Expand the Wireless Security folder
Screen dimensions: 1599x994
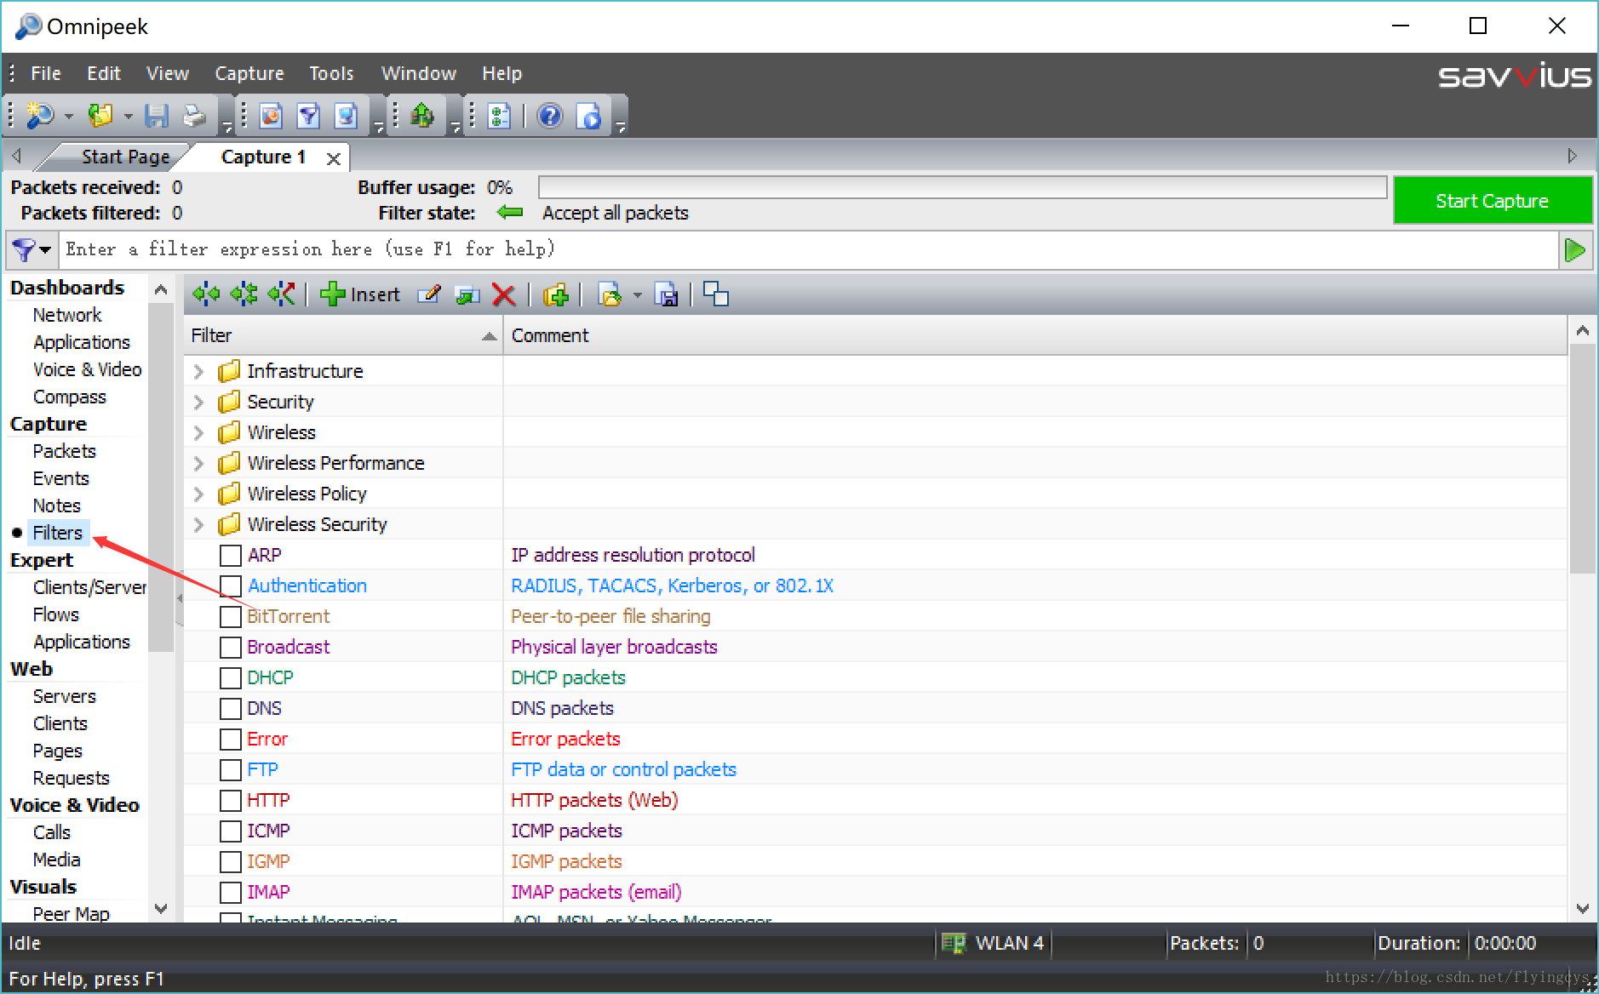198,524
